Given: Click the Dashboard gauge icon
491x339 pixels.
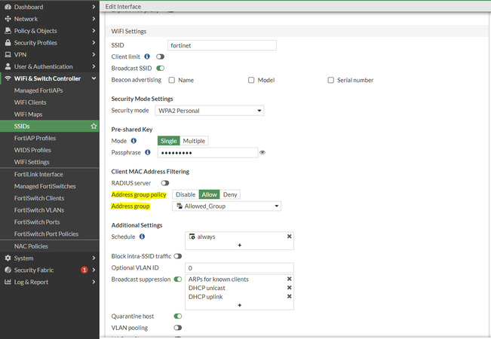Looking at the screenshot, I should click(8, 7).
